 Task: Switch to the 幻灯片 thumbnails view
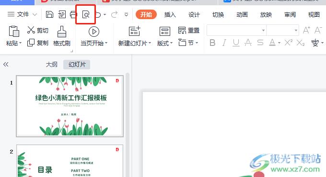pyautogui.click(x=77, y=64)
